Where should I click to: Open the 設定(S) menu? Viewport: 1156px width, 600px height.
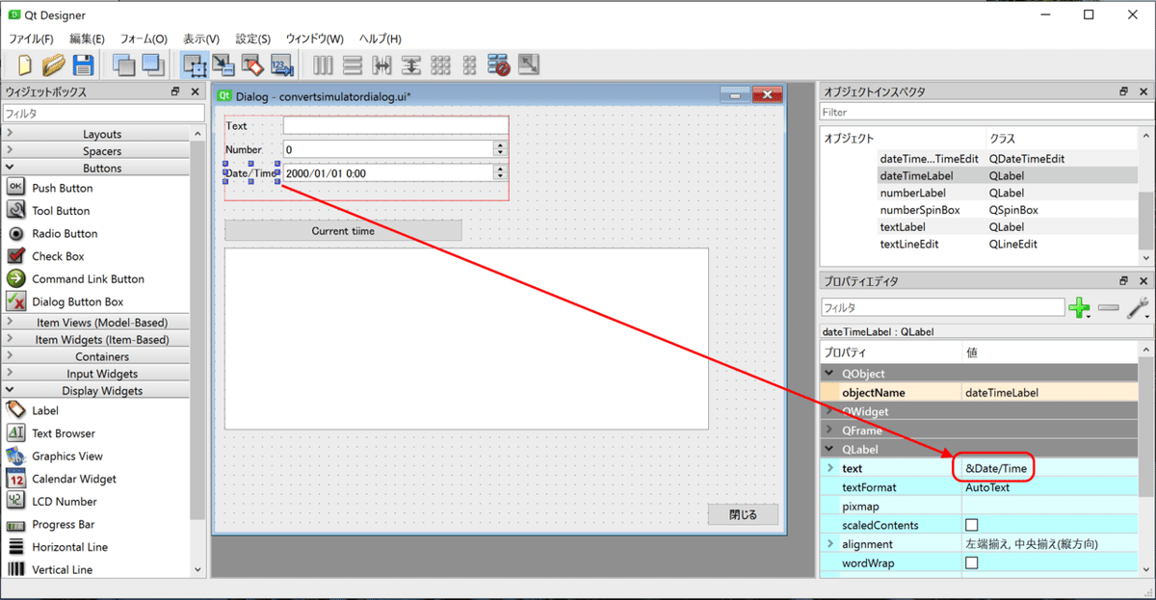[x=252, y=39]
